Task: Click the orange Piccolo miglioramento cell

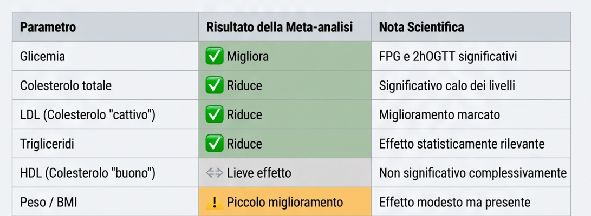Action: (285, 202)
